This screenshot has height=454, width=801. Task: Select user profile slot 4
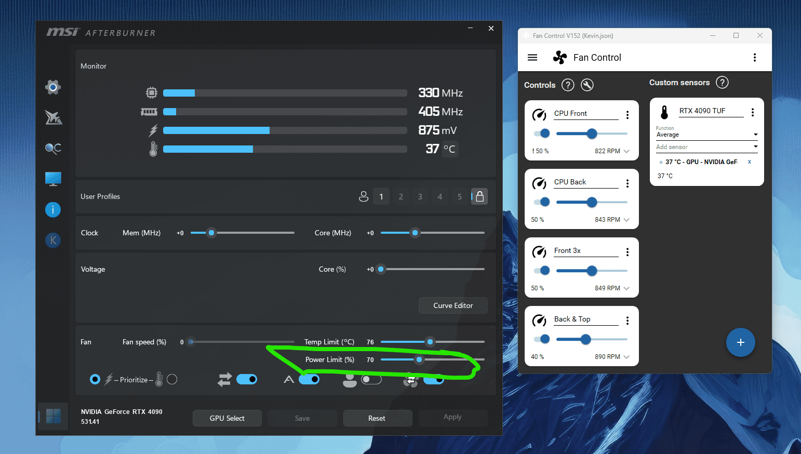click(440, 196)
